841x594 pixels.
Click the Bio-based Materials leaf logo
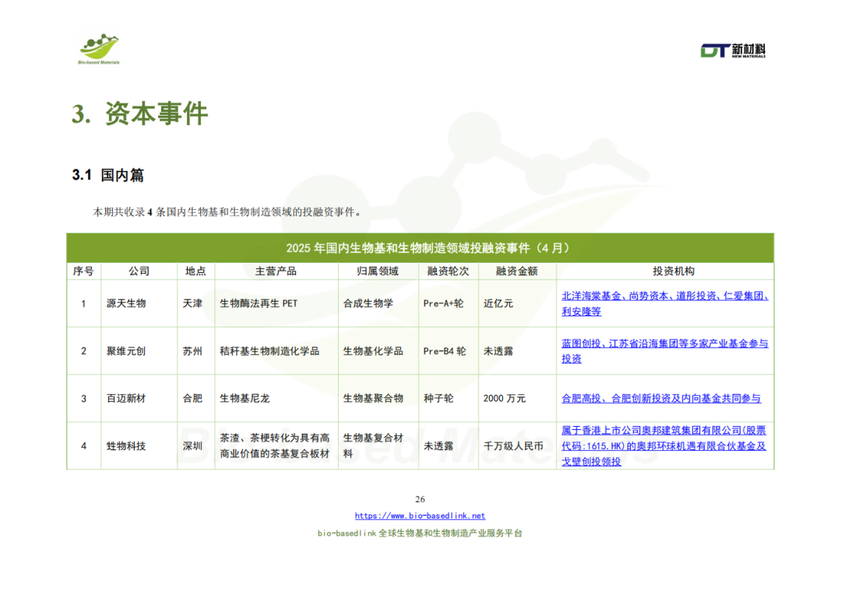coord(99,49)
